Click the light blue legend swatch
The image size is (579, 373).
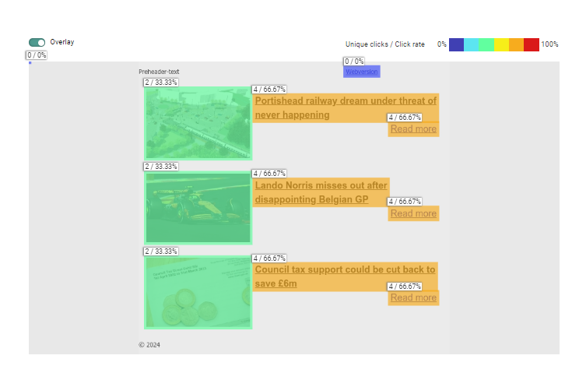coord(471,44)
